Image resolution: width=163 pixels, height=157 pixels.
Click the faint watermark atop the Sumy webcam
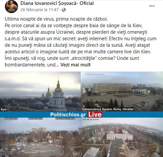tap(94, 74)
